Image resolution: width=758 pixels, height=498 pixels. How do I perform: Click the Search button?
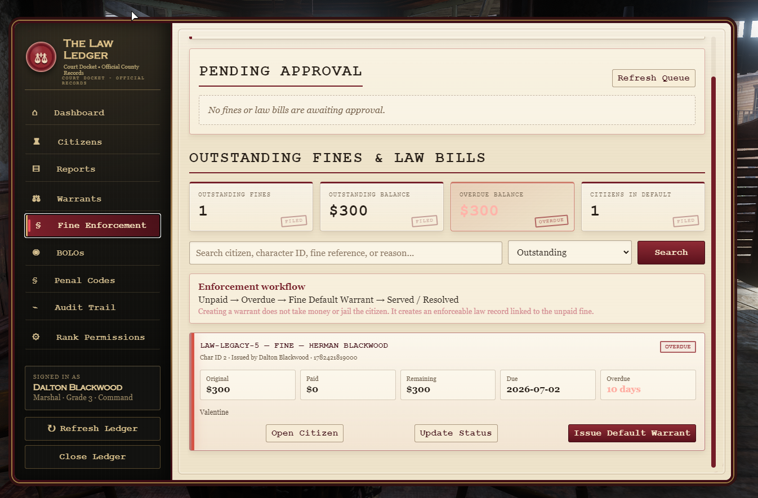671,253
